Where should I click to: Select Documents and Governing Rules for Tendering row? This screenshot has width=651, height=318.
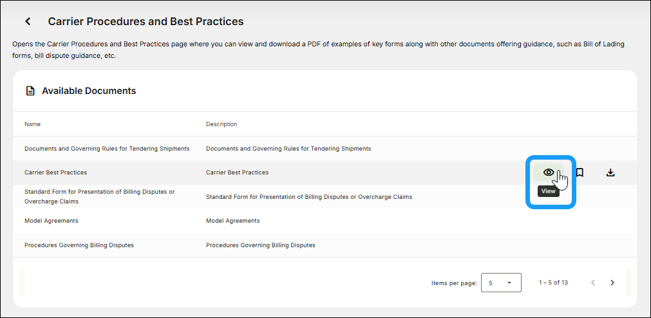click(x=107, y=149)
